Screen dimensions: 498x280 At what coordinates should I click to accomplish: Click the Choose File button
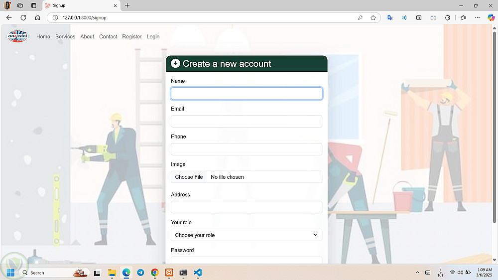189,177
